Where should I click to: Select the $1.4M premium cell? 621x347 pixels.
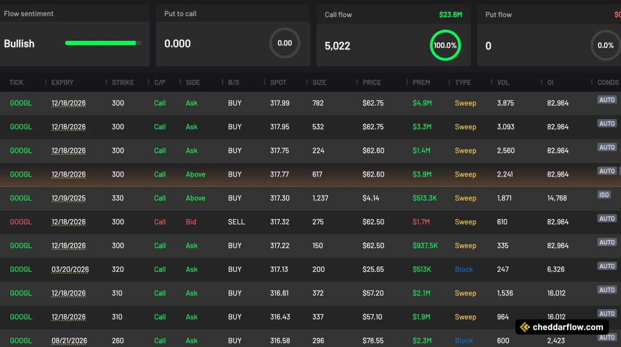[422, 151]
